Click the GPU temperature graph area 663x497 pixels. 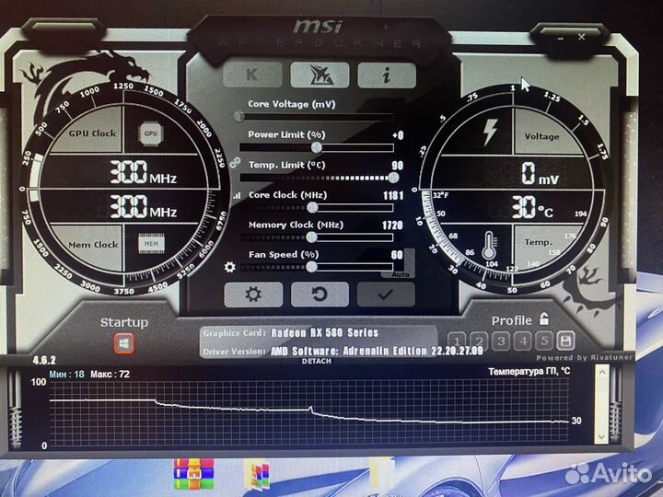309,412
